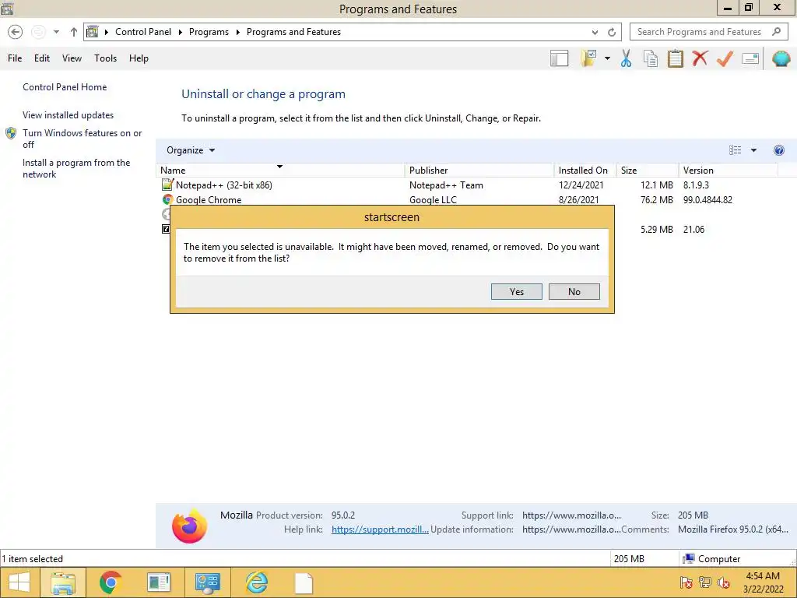Go up one level with Up arrow
The height and width of the screenshot is (598, 797).
click(x=74, y=32)
